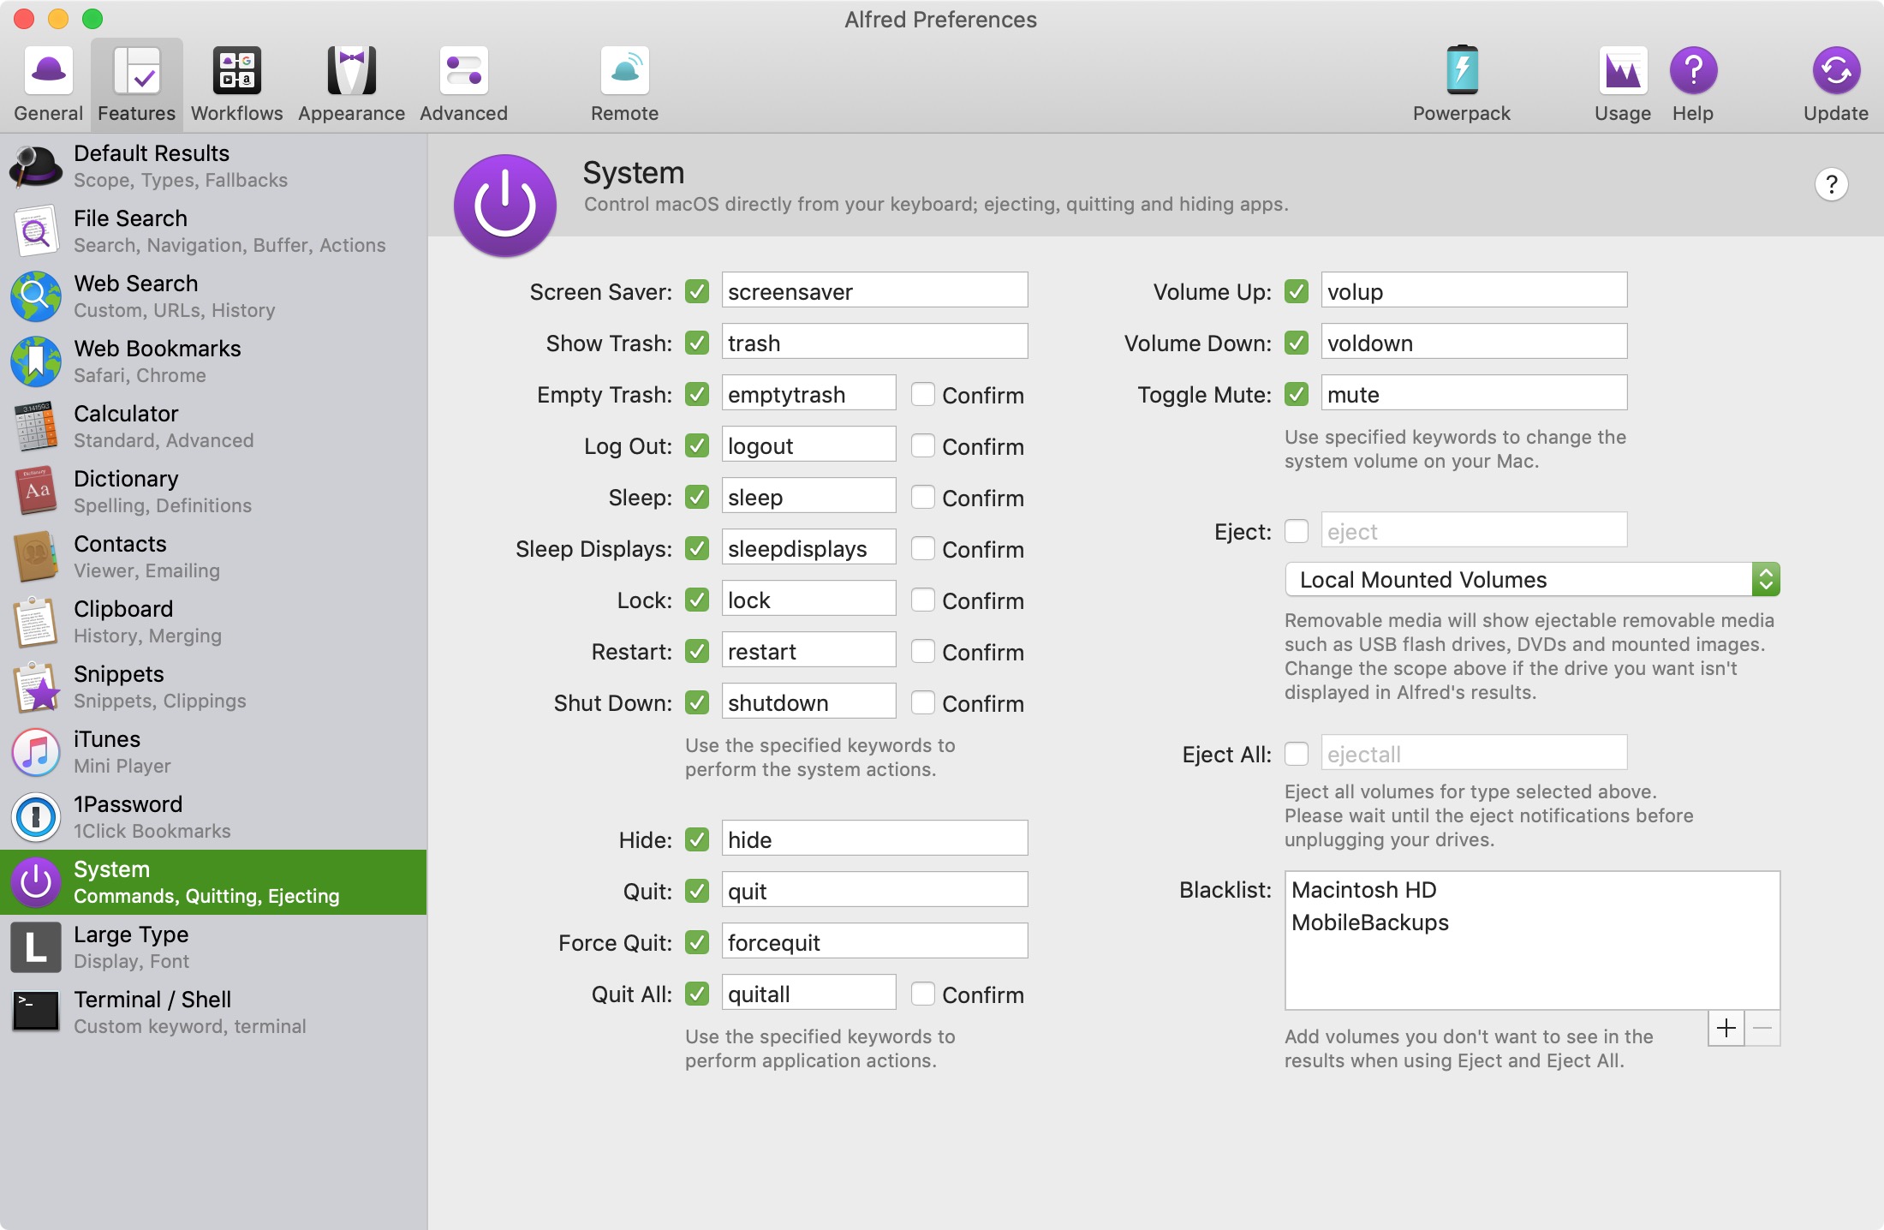Image resolution: width=1884 pixels, height=1230 pixels.
Task: Disable the Toggle Mute checkbox
Action: tap(1297, 394)
